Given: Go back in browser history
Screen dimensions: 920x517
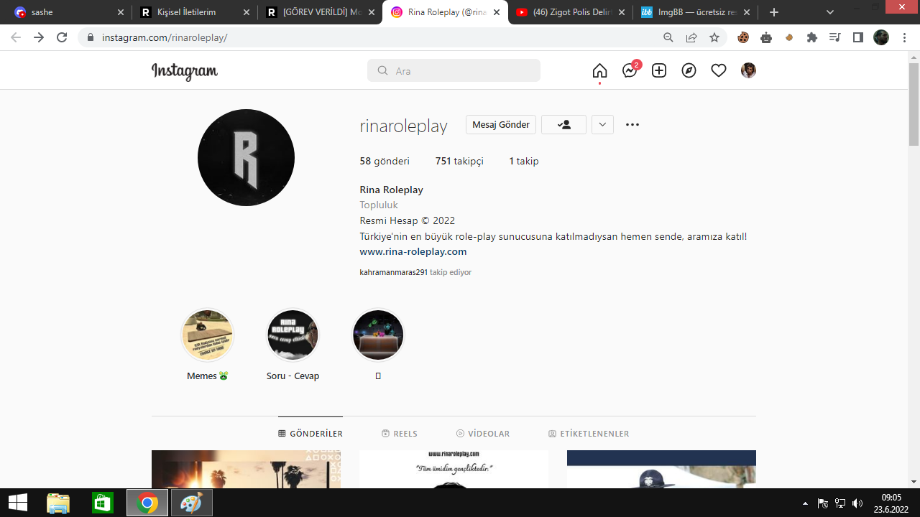Looking at the screenshot, I should (16, 37).
